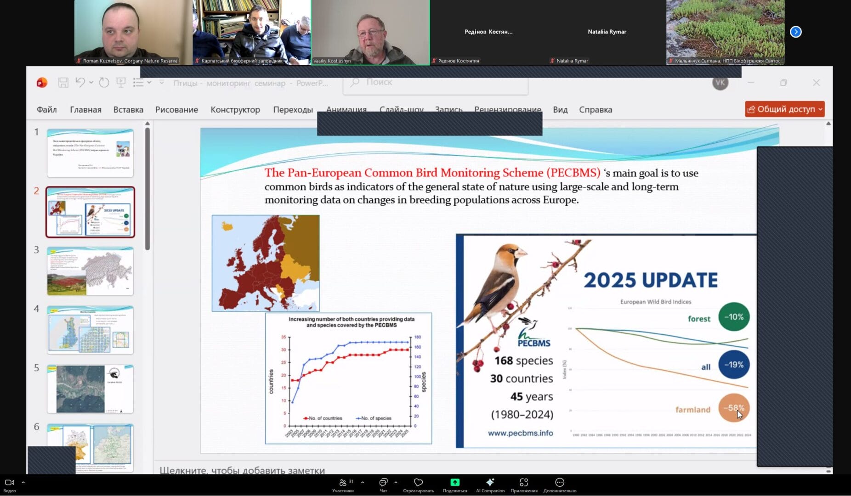Viewport: 851px width, 496px height.
Task: Open Zoom Chat panel icon
Action: coord(383,483)
